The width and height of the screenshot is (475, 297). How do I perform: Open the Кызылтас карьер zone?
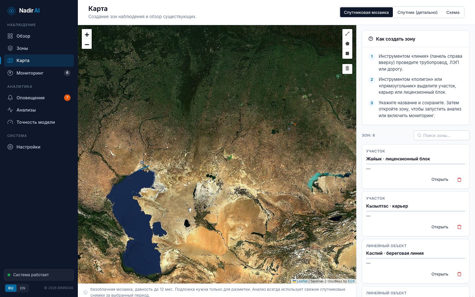440,227
